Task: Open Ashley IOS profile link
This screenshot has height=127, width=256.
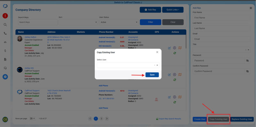Action: [x=29, y=68]
